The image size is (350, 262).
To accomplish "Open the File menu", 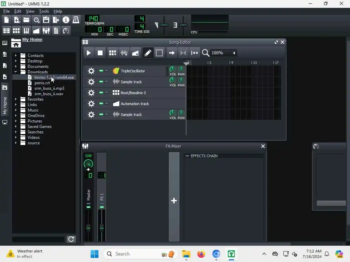I will tap(6, 11).
